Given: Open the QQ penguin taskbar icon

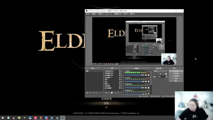Looking at the screenshot, I should [14, 118].
